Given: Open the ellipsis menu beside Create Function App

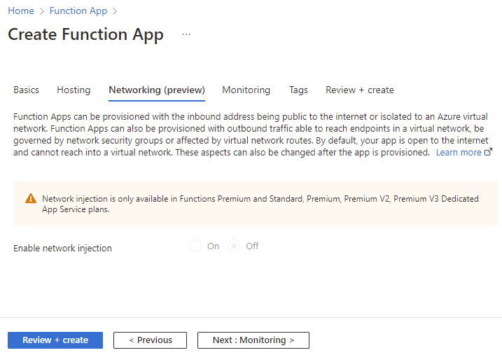Looking at the screenshot, I should 186,34.
